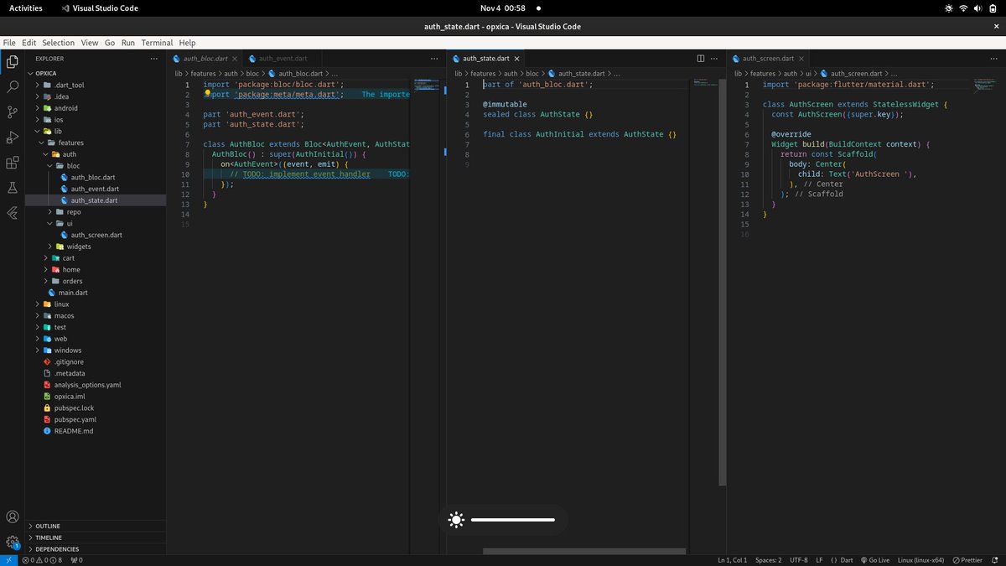Open the Manage gear icon
This screenshot has height=566, width=1006.
(13, 542)
